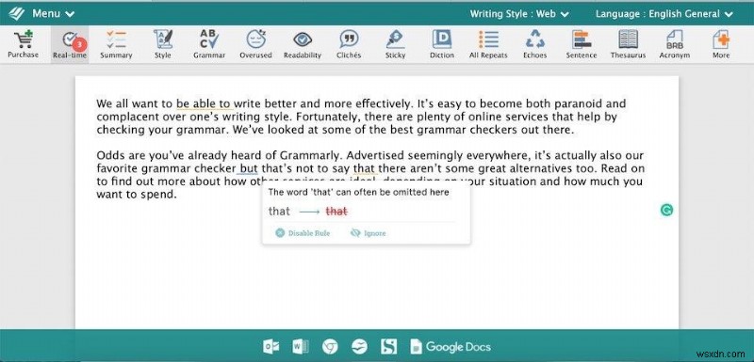The image size is (754, 362).
Task: Click the word 'Fortunately' in first paragraph
Action: point(328,117)
